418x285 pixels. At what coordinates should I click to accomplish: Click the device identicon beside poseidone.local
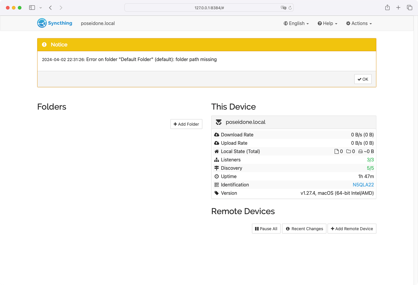pyautogui.click(x=219, y=122)
